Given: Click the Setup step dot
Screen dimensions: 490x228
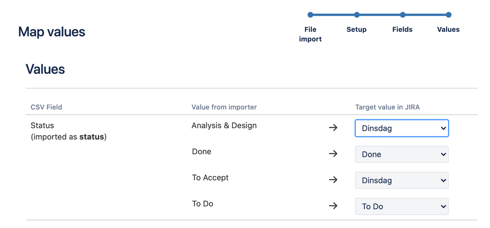Looking at the screenshot, I should point(357,15).
